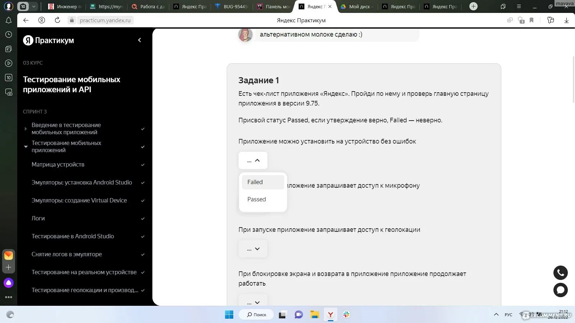Open Slack from taskbar
Viewport: 575px width, 323px height.
[x=346, y=315]
